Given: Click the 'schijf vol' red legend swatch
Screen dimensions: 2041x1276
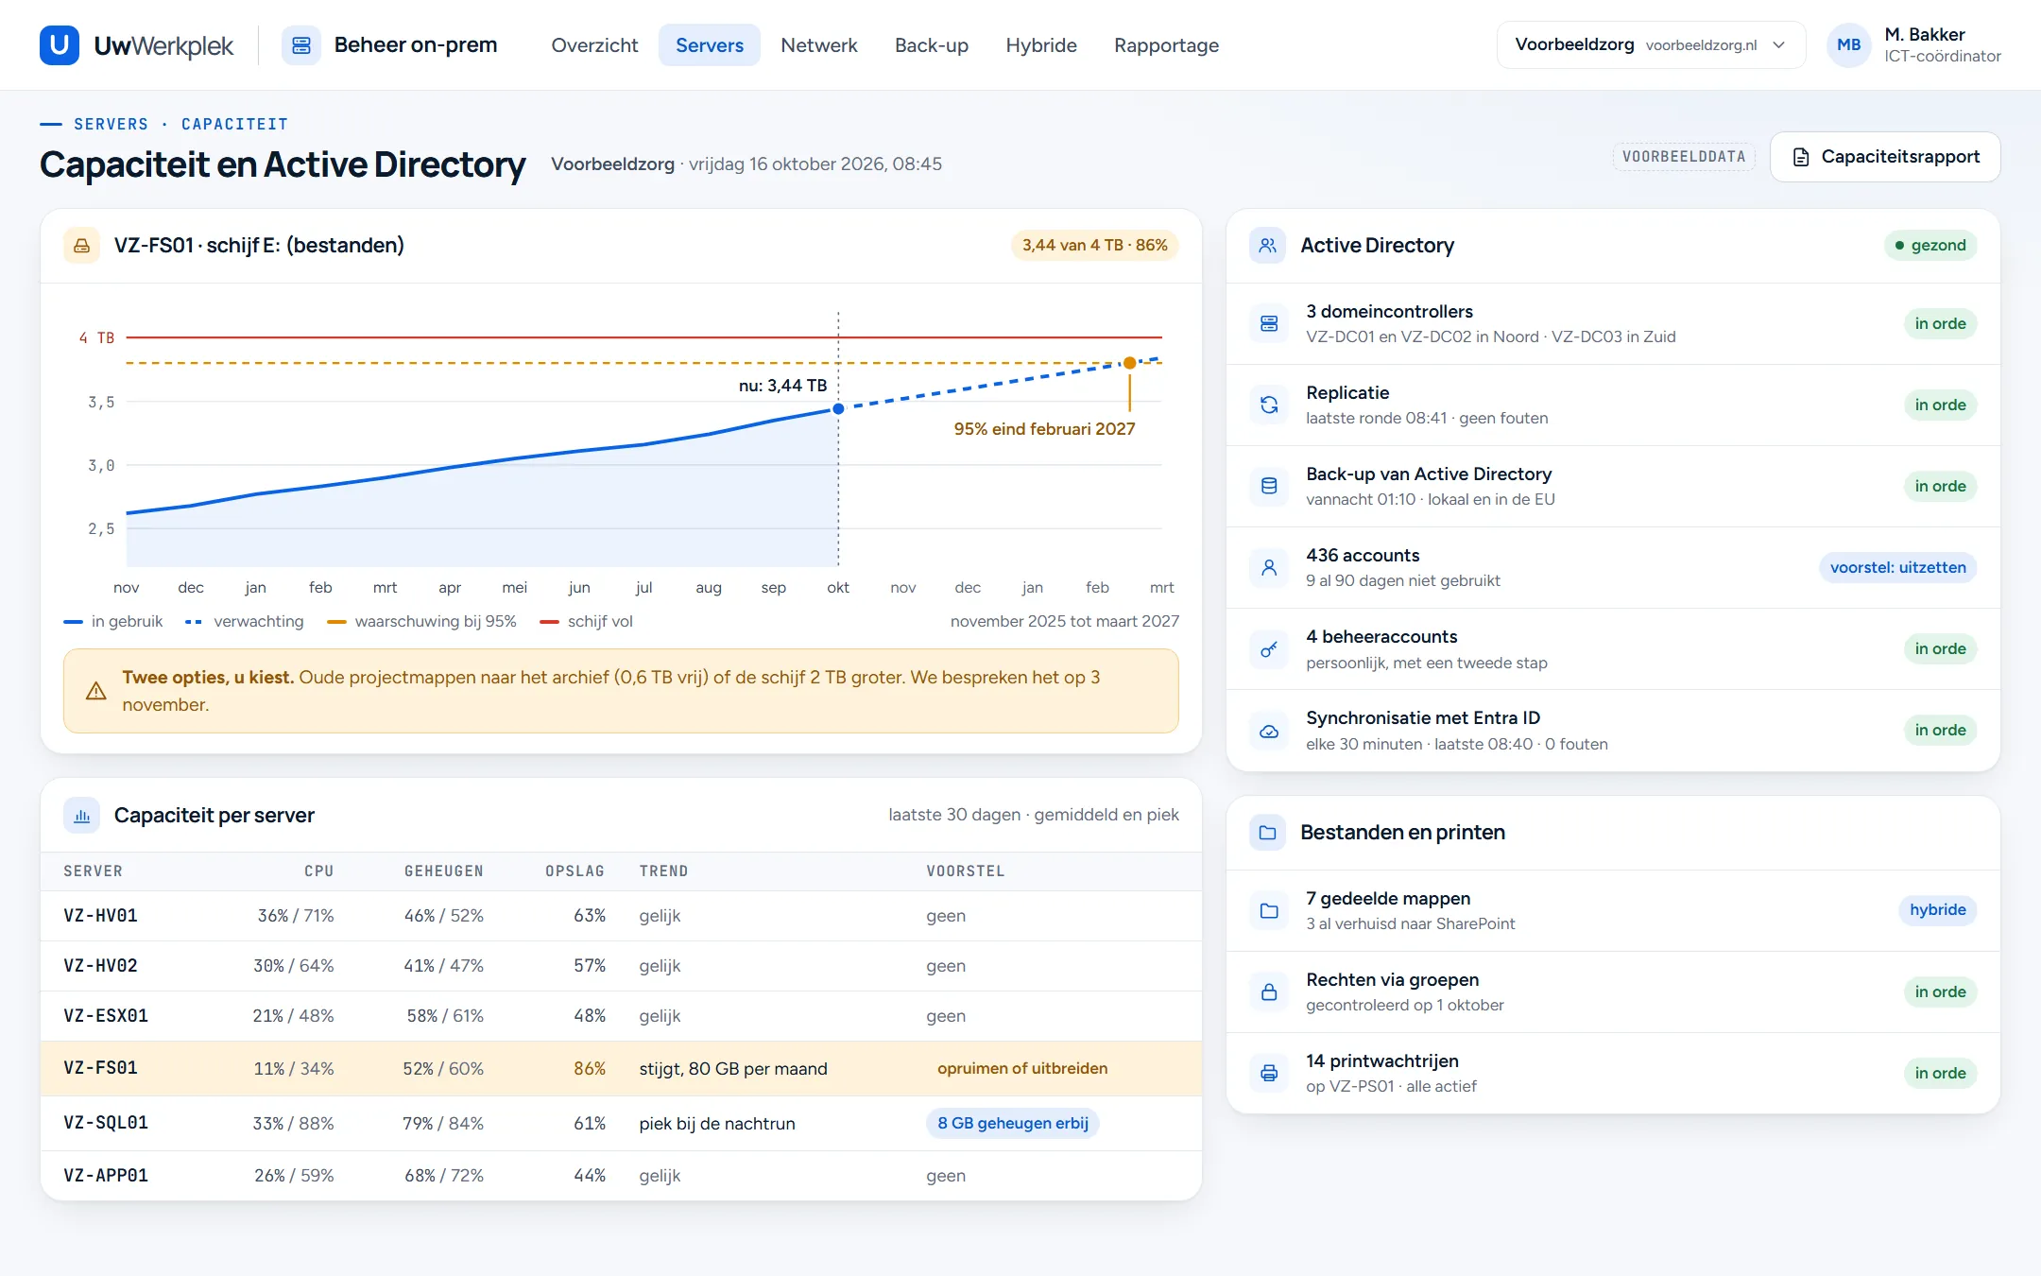Looking at the screenshot, I should point(549,622).
